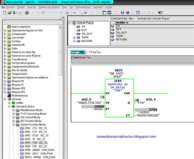Collapse the System Function Blocks node
The width and height of the screenshot is (194, 159).
(14, 125)
